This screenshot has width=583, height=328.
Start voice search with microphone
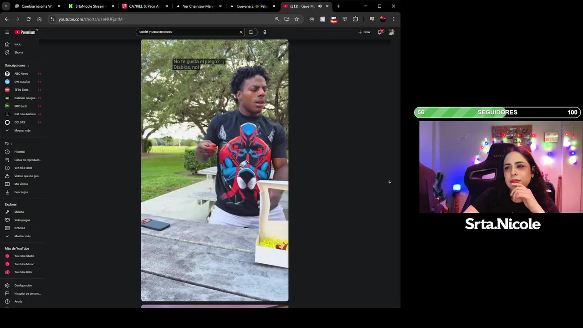265,32
